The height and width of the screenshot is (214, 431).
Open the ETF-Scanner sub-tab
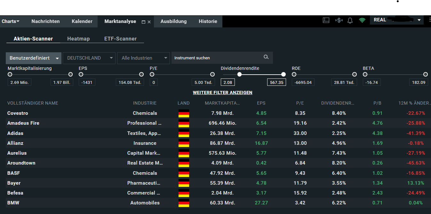(x=120, y=39)
